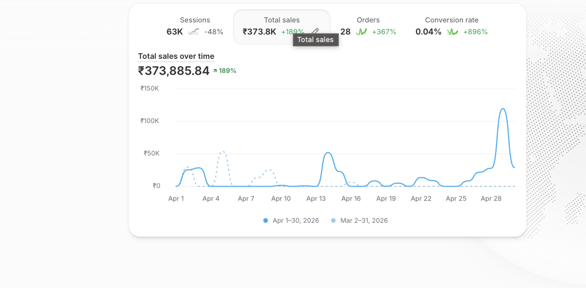586x288 pixels.
Task: Click the solid line's highest peak near Apr 29
Action: point(503,109)
